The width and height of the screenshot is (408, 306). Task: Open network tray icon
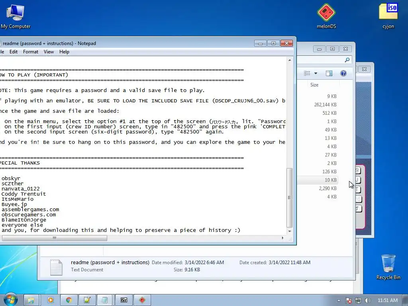(358, 300)
